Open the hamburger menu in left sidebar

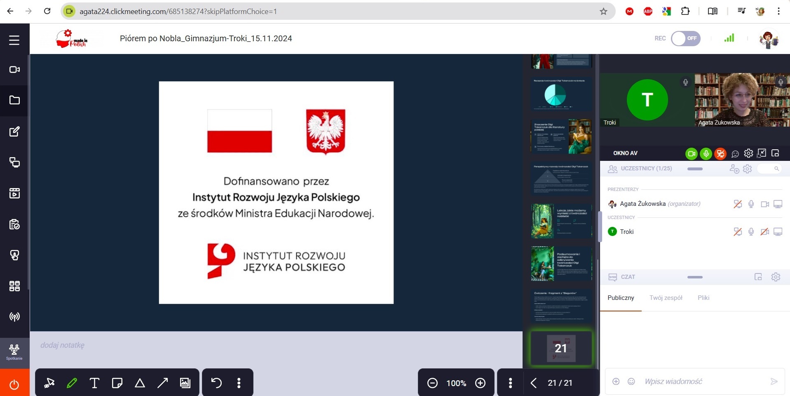14,40
